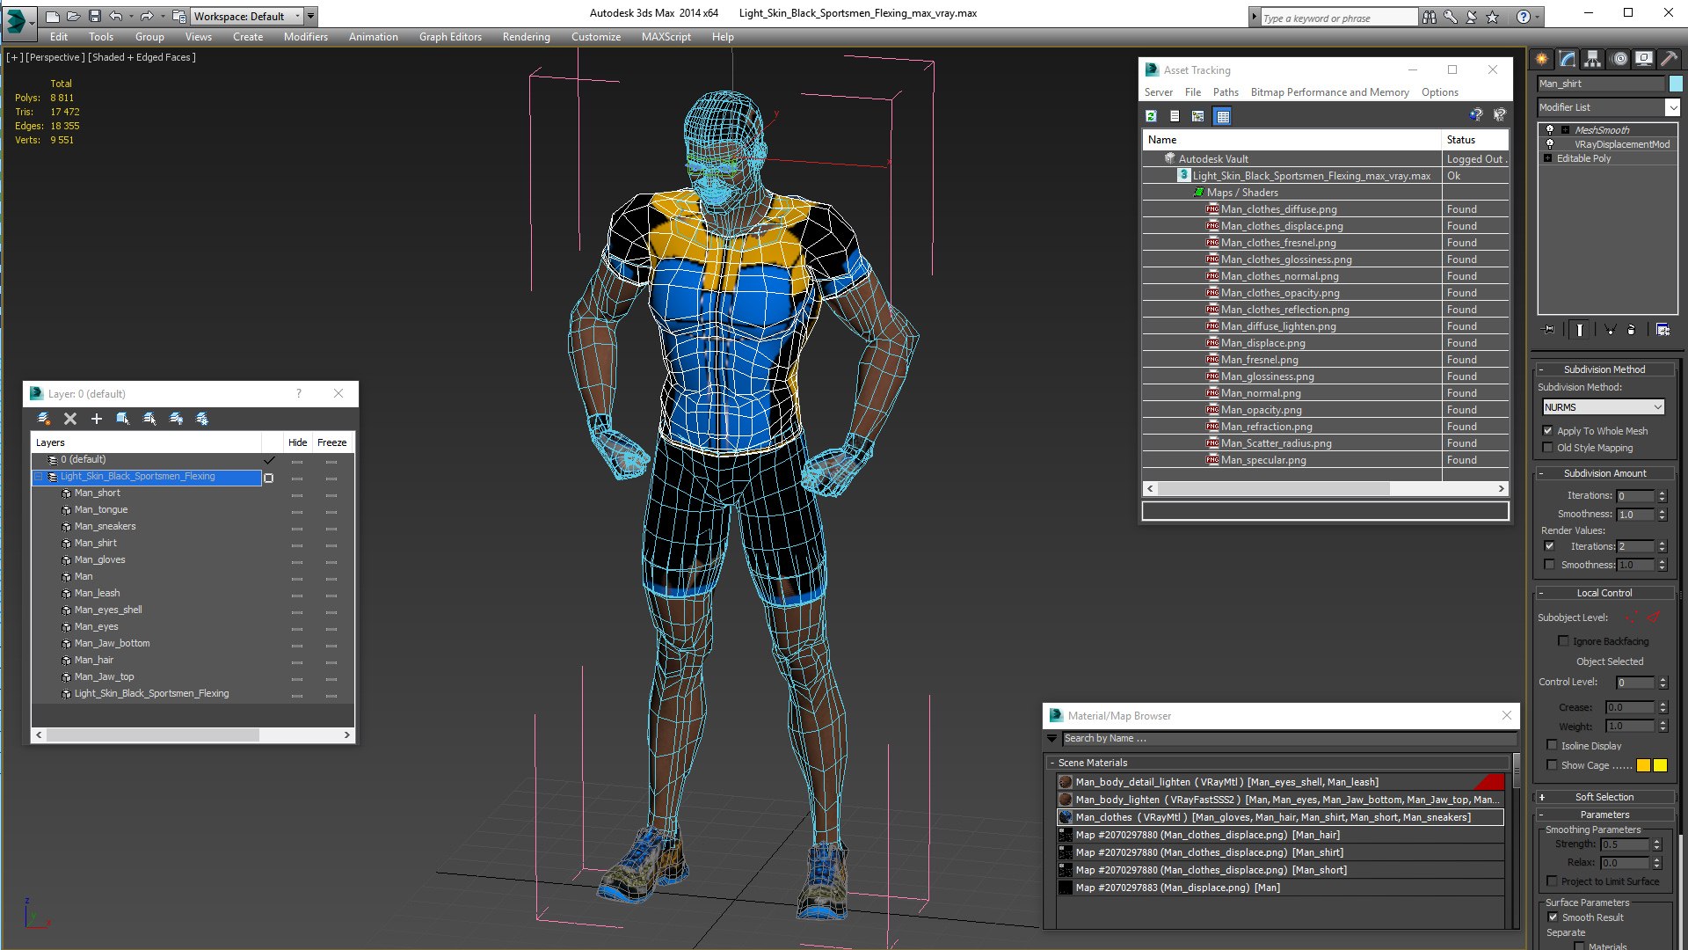1688x950 pixels.
Task: Toggle Smooth Result checkbox
Action: click(1553, 917)
